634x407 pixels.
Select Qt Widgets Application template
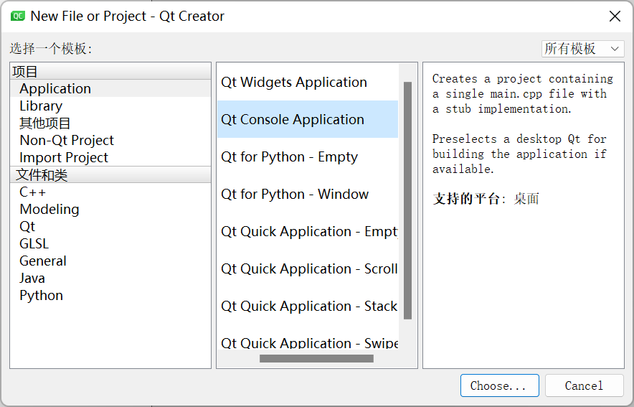(308, 82)
